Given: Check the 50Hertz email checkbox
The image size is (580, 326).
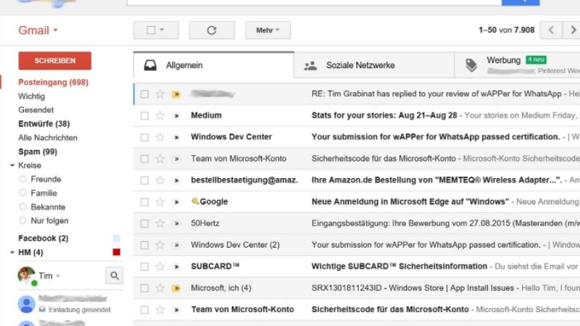Looking at the screenshot, I should point(144,224).
